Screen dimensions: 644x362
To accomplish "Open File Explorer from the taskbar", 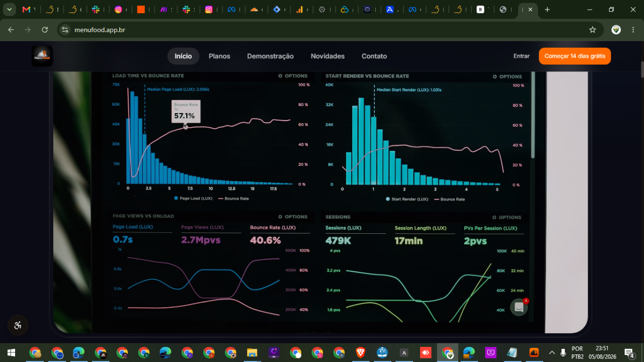I will pos(252,352).
